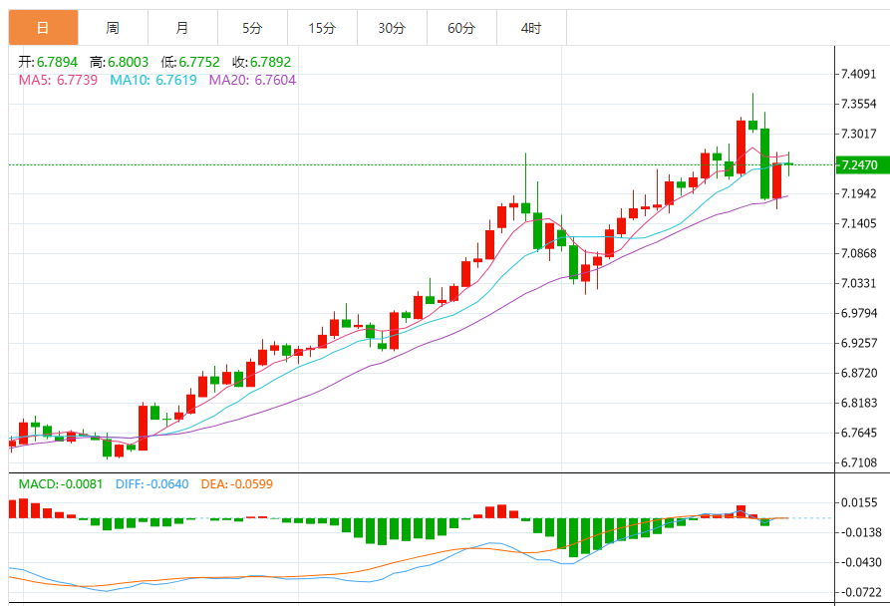The width and height of the screenshot is (890, 606).
Task: Click the 6.7645 price axis label
Action: coord(859,433)
